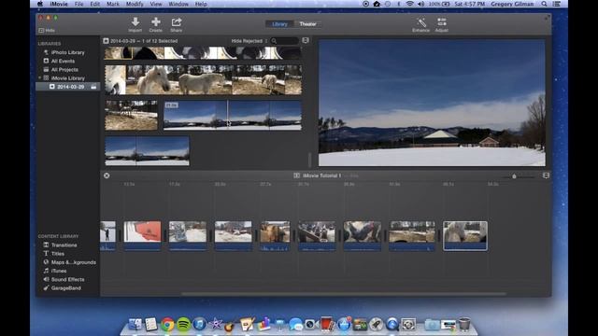
Task: Click the Import arrow icon
Action: point(135,22)
